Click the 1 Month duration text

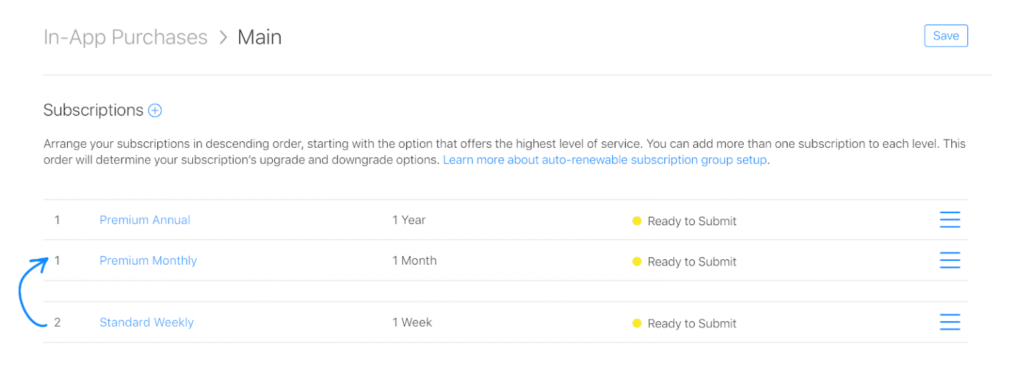tap(415, 261)
